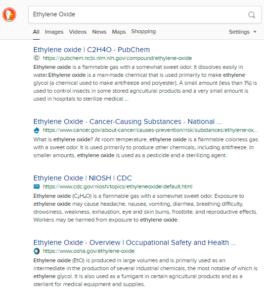Open the Cancer-Causing Substances National result title
Viewport: 264px width, 297px height.
click(x=128, y=121)
